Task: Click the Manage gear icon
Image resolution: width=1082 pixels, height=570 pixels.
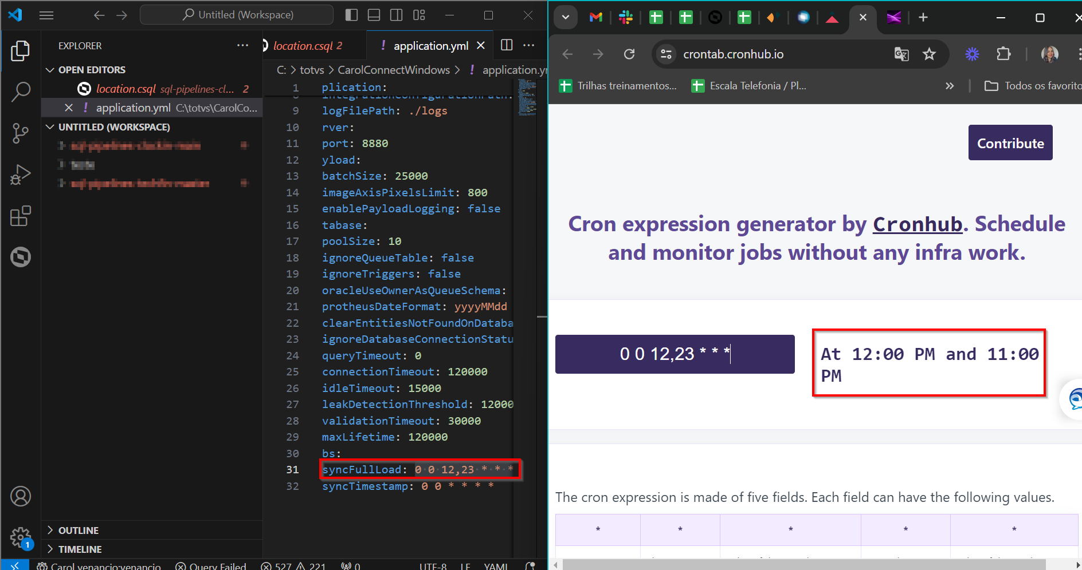Action: (21, 537)
